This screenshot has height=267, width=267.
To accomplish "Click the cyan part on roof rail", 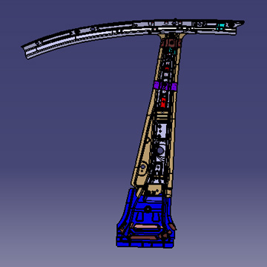I will tap(220, 27).
